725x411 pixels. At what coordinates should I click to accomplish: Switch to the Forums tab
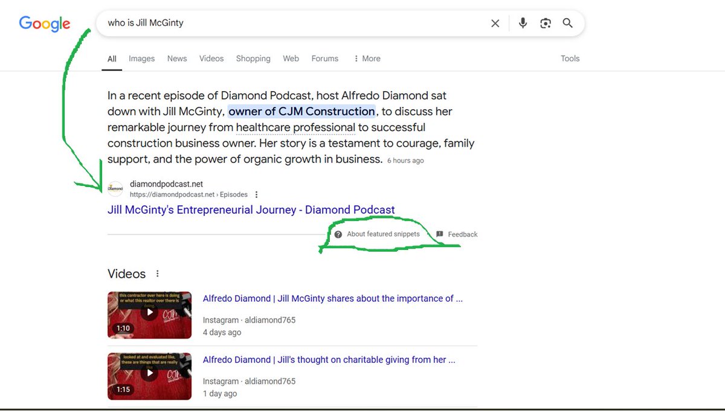click(325, 59)
